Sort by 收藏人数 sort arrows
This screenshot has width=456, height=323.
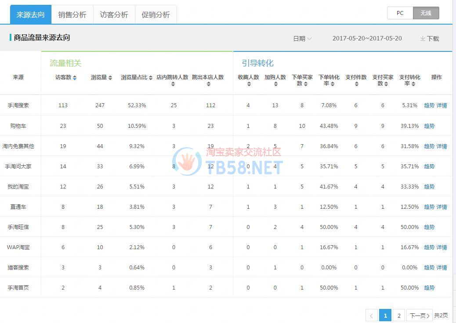[x=249, y=84]
